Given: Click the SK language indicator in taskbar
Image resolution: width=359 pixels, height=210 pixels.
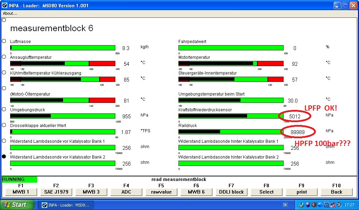Looking at the screenshot, I should point(285,205).
